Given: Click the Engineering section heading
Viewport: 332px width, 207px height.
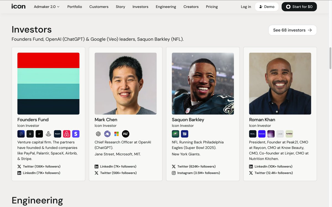Looking at the screenshot, I should 37,200.
